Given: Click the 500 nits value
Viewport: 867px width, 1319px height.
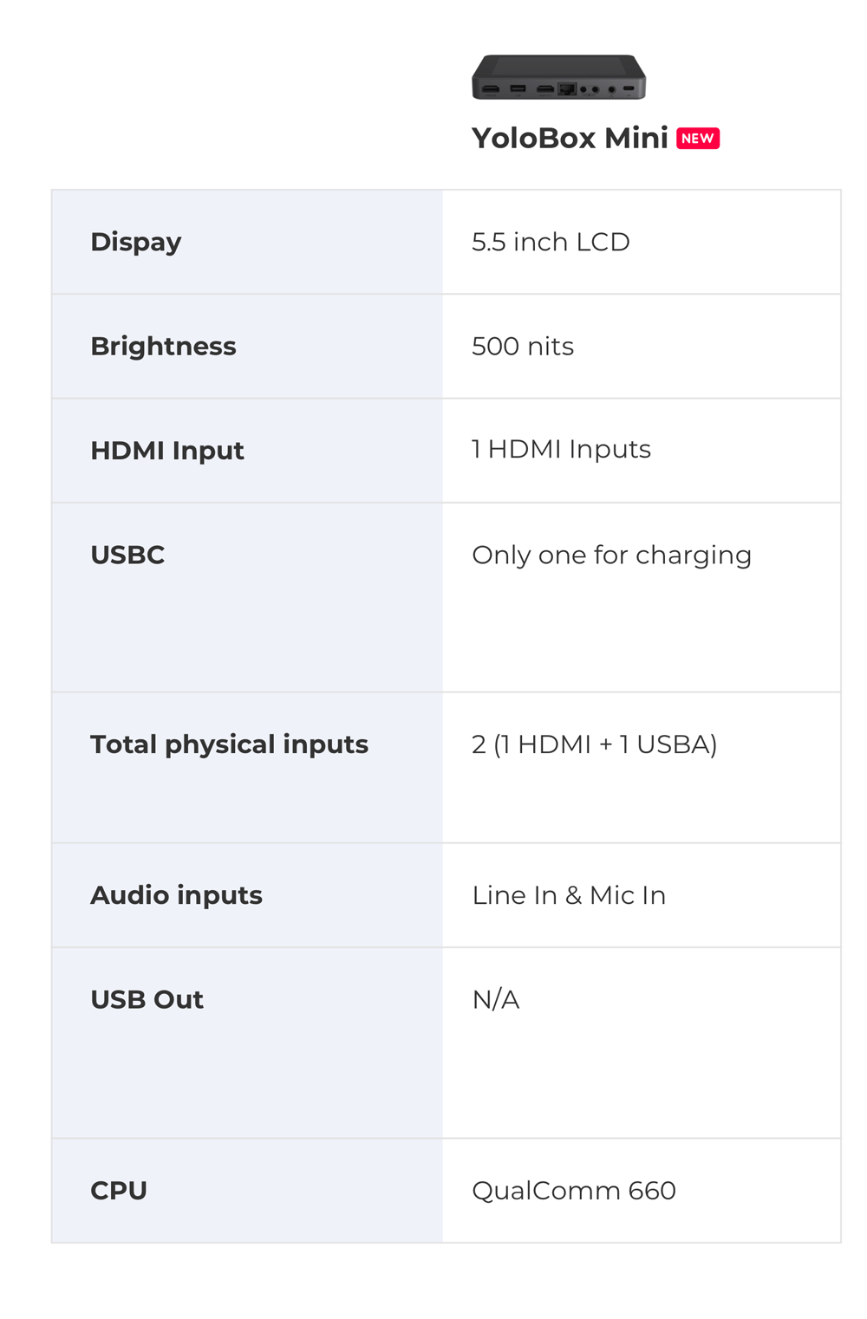Looking at the screenshot, I should (523, 347).
